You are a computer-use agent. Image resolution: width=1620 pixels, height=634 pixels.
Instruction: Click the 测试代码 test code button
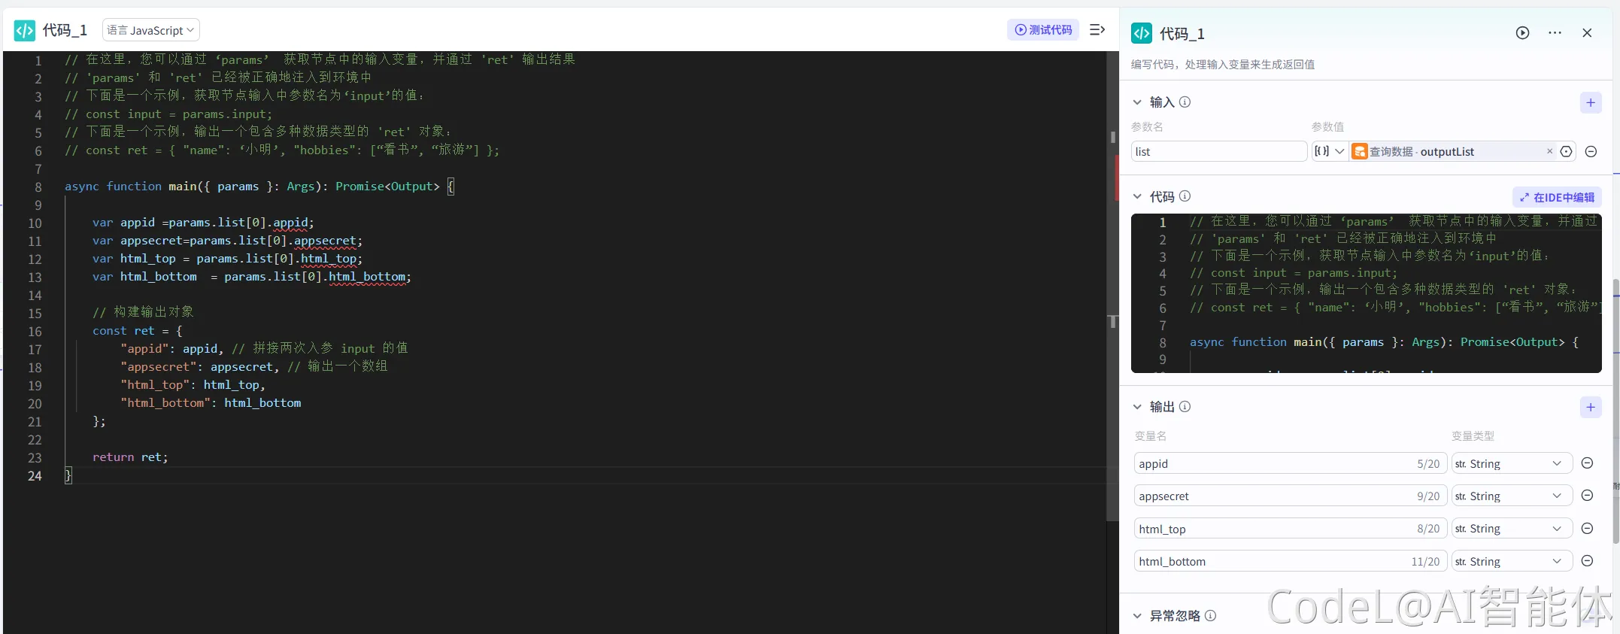[x=1043, y=30]
